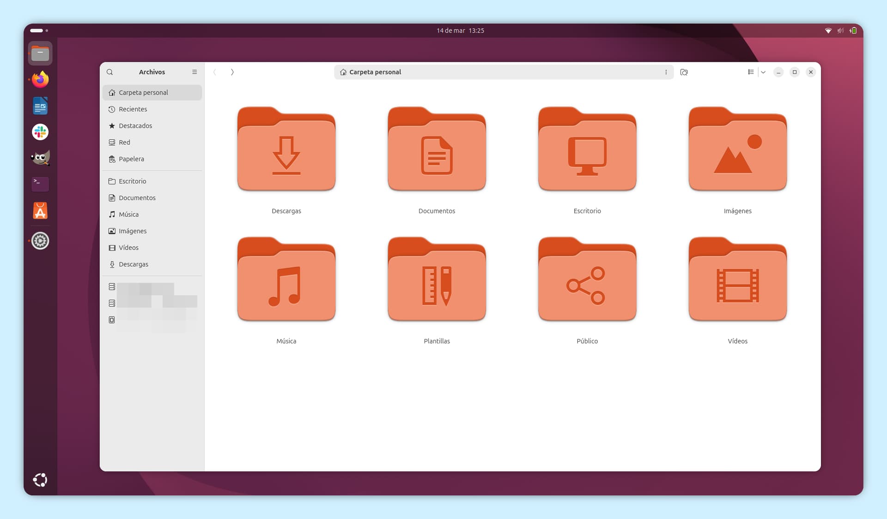Open the Terminal from the dock
887x519 pixels.
40,184
